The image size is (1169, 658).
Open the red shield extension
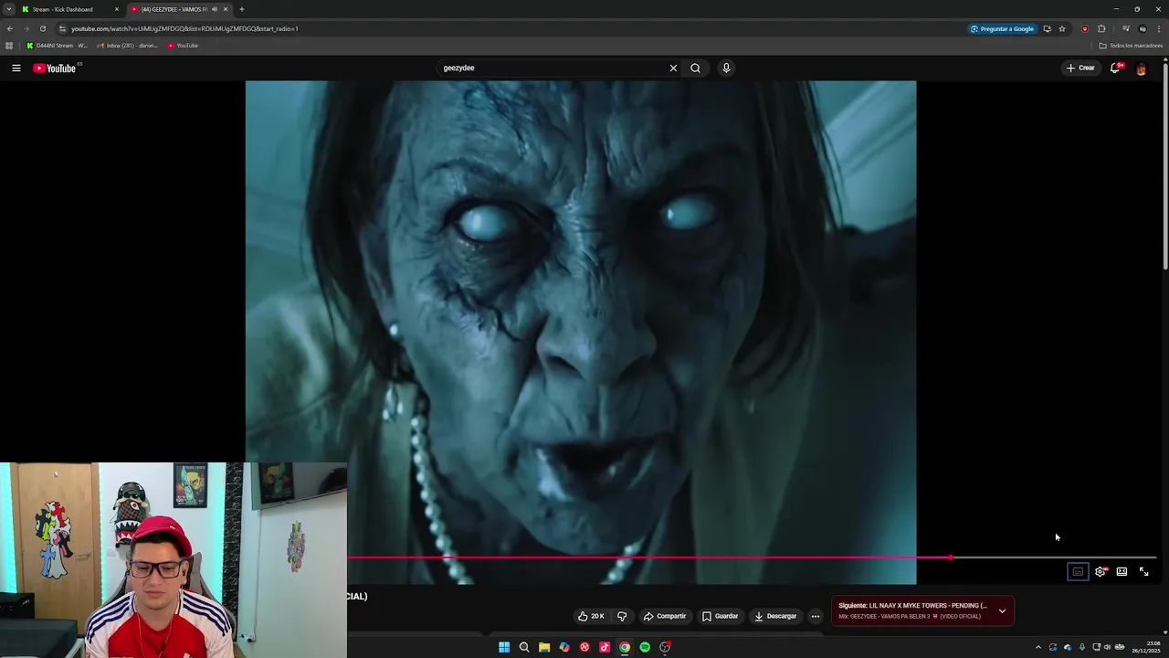(1085, 28)
